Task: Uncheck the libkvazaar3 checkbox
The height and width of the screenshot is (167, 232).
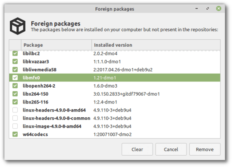Action: point(15,62)
